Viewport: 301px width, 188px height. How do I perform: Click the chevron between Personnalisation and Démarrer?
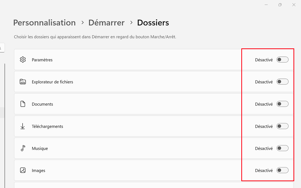point(82,23)
